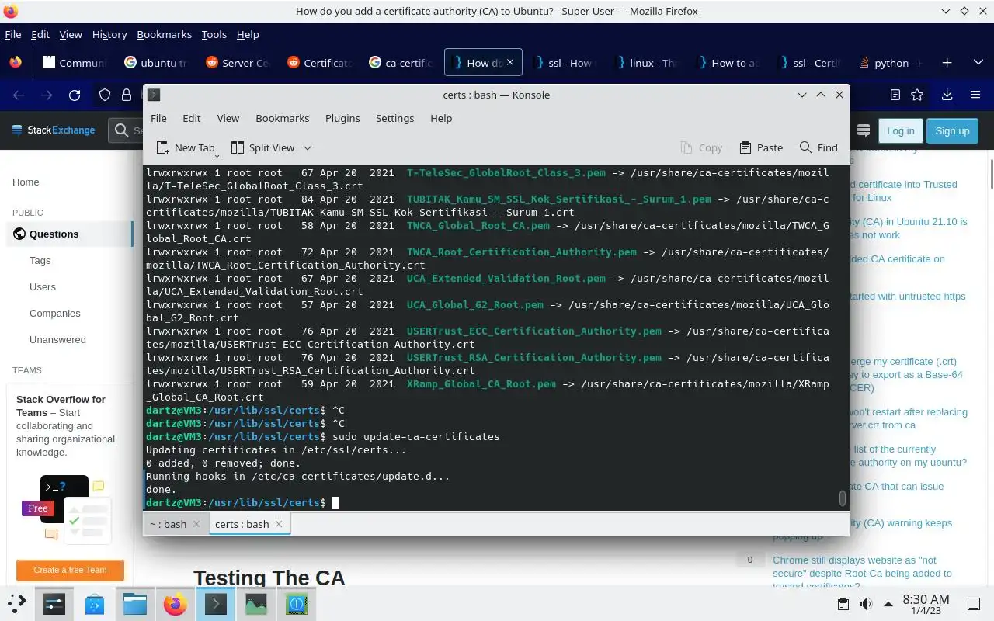Click the Konsole terminal scrollbar handle

(842, 498)
